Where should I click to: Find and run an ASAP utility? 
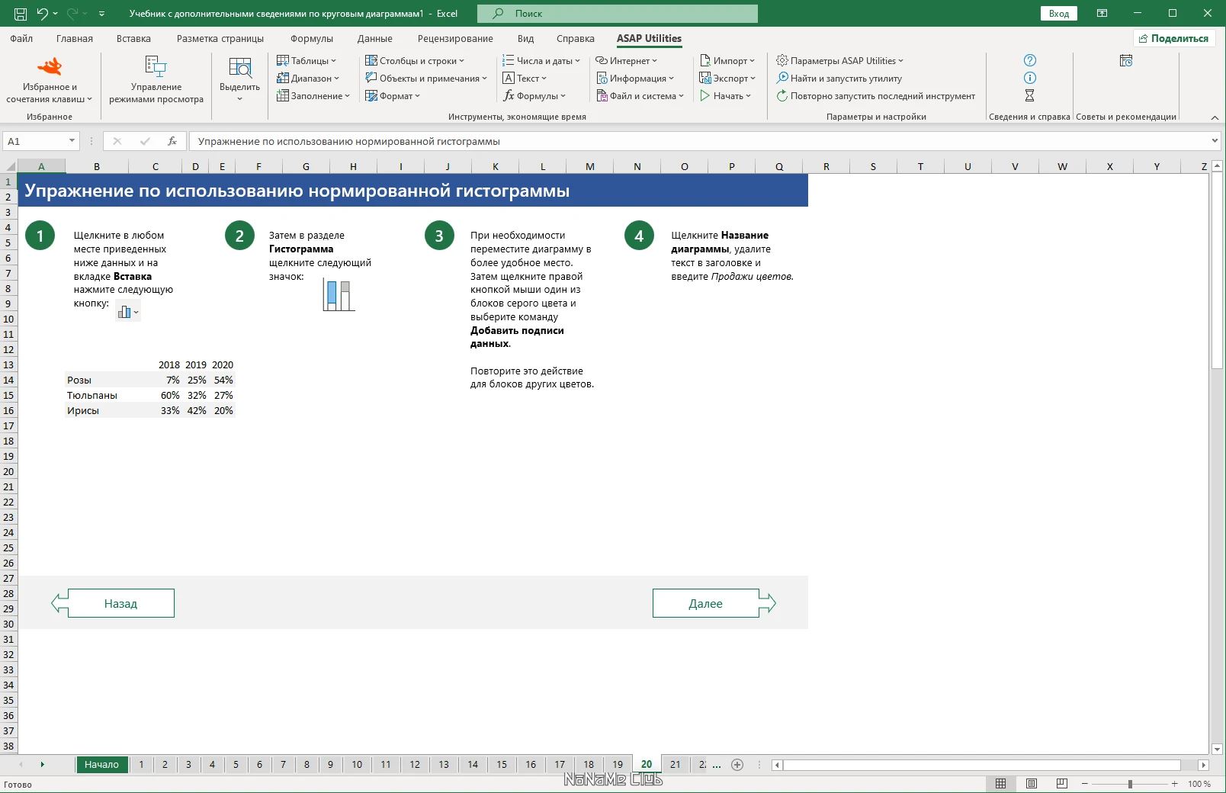tap(839, 78)
